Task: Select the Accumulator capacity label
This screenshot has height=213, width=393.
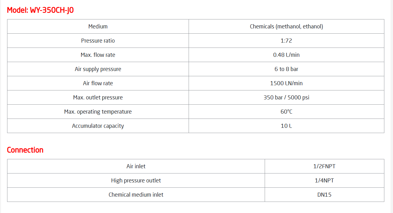Action: pos(98,126)
